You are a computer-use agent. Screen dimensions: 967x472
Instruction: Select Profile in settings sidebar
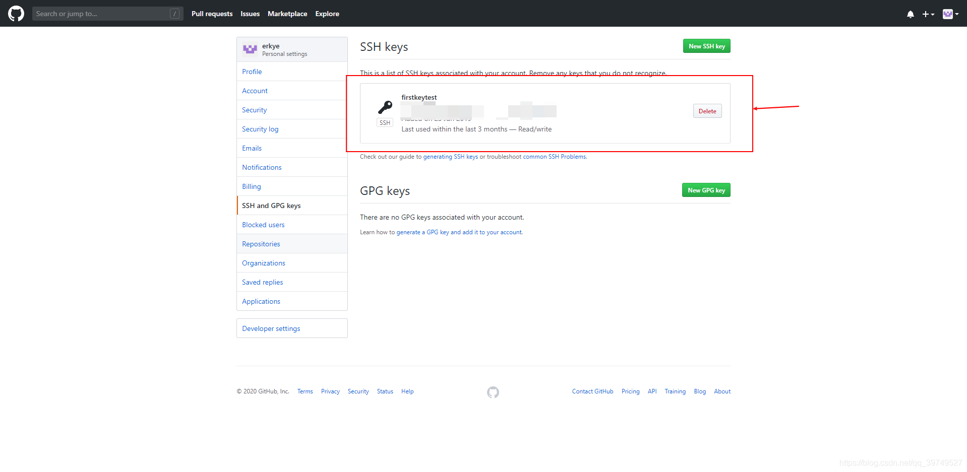292,72
